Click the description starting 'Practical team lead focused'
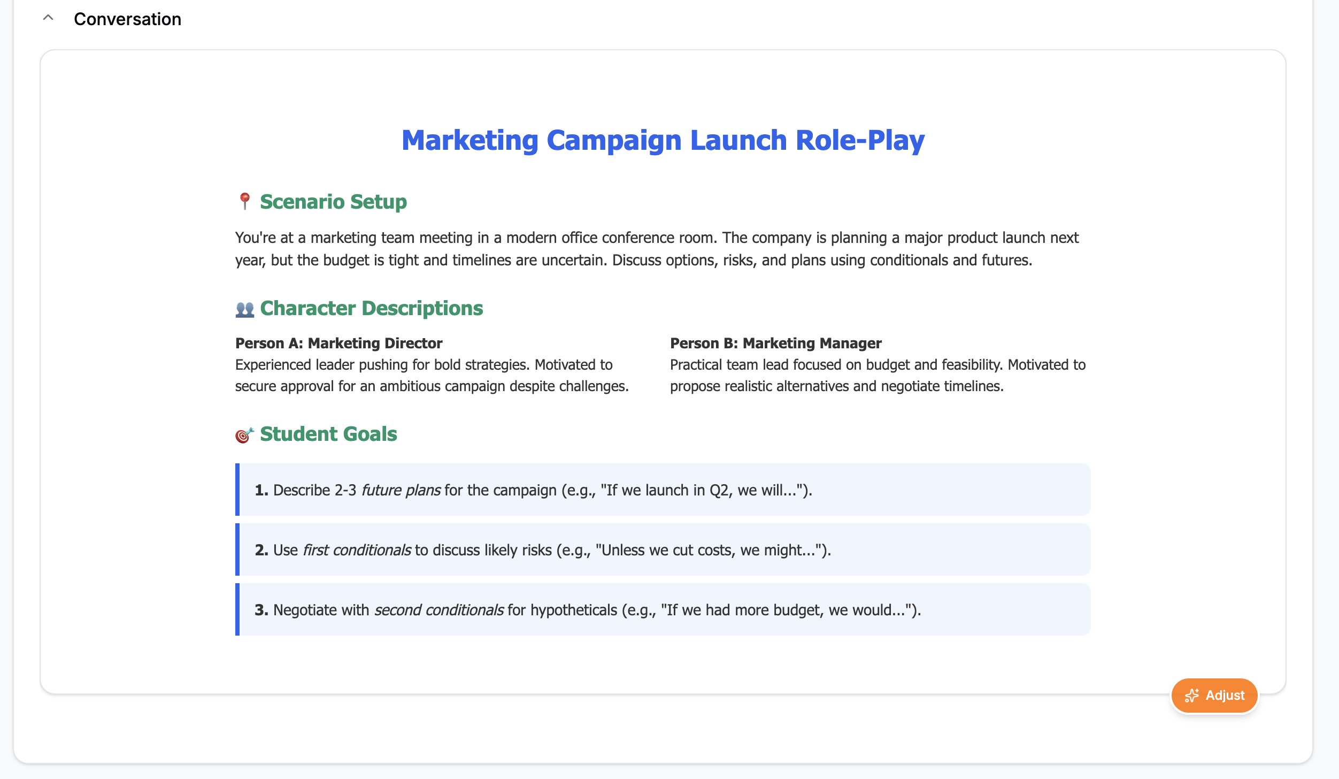Image resolution: width=1339 pixels, height=779 pixels. click(878, 375)
